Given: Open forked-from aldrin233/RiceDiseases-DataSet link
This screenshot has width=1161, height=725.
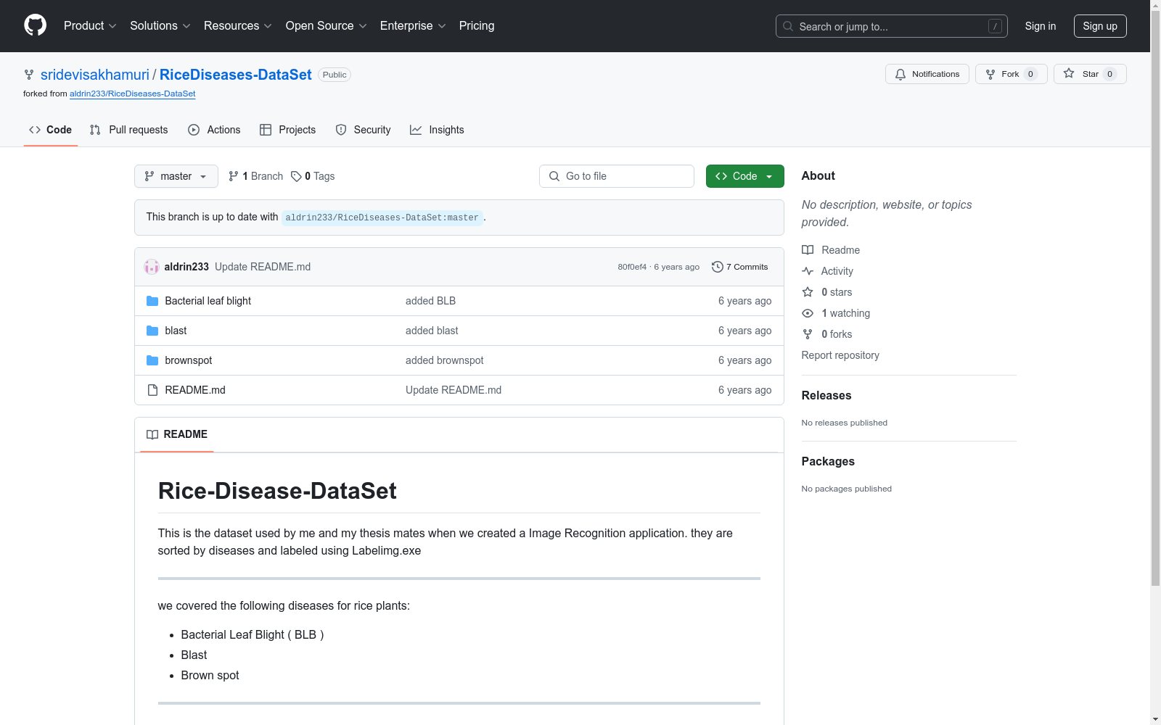Looking at the screenshot, I should click(x=133, y=94).
